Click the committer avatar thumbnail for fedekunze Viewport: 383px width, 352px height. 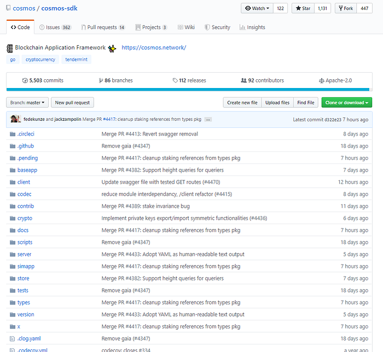point(15,119)
